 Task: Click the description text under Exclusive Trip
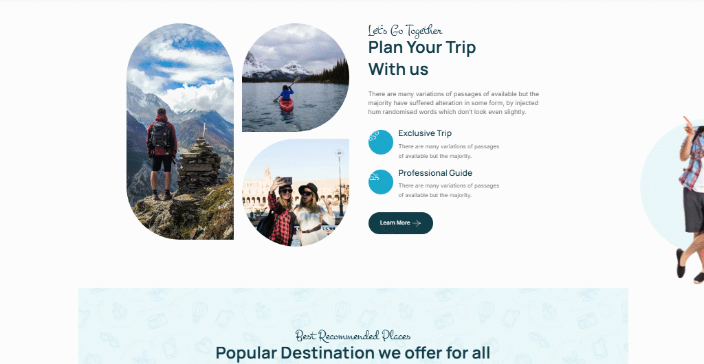tap(448, 152)
